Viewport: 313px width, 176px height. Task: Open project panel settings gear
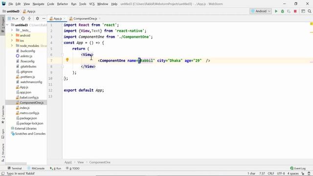pos(37,19)
